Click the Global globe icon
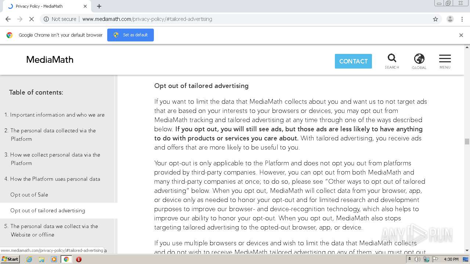Viewport: 470px width, 264px height. click(x=419, y=61)
